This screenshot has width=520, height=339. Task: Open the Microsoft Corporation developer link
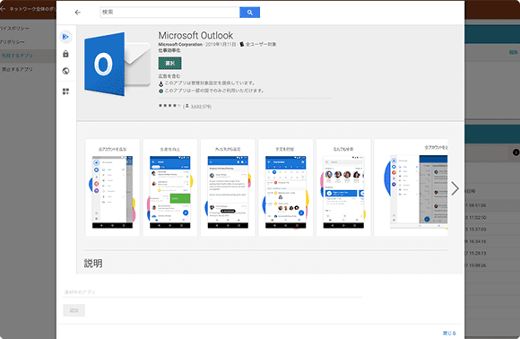180,45
